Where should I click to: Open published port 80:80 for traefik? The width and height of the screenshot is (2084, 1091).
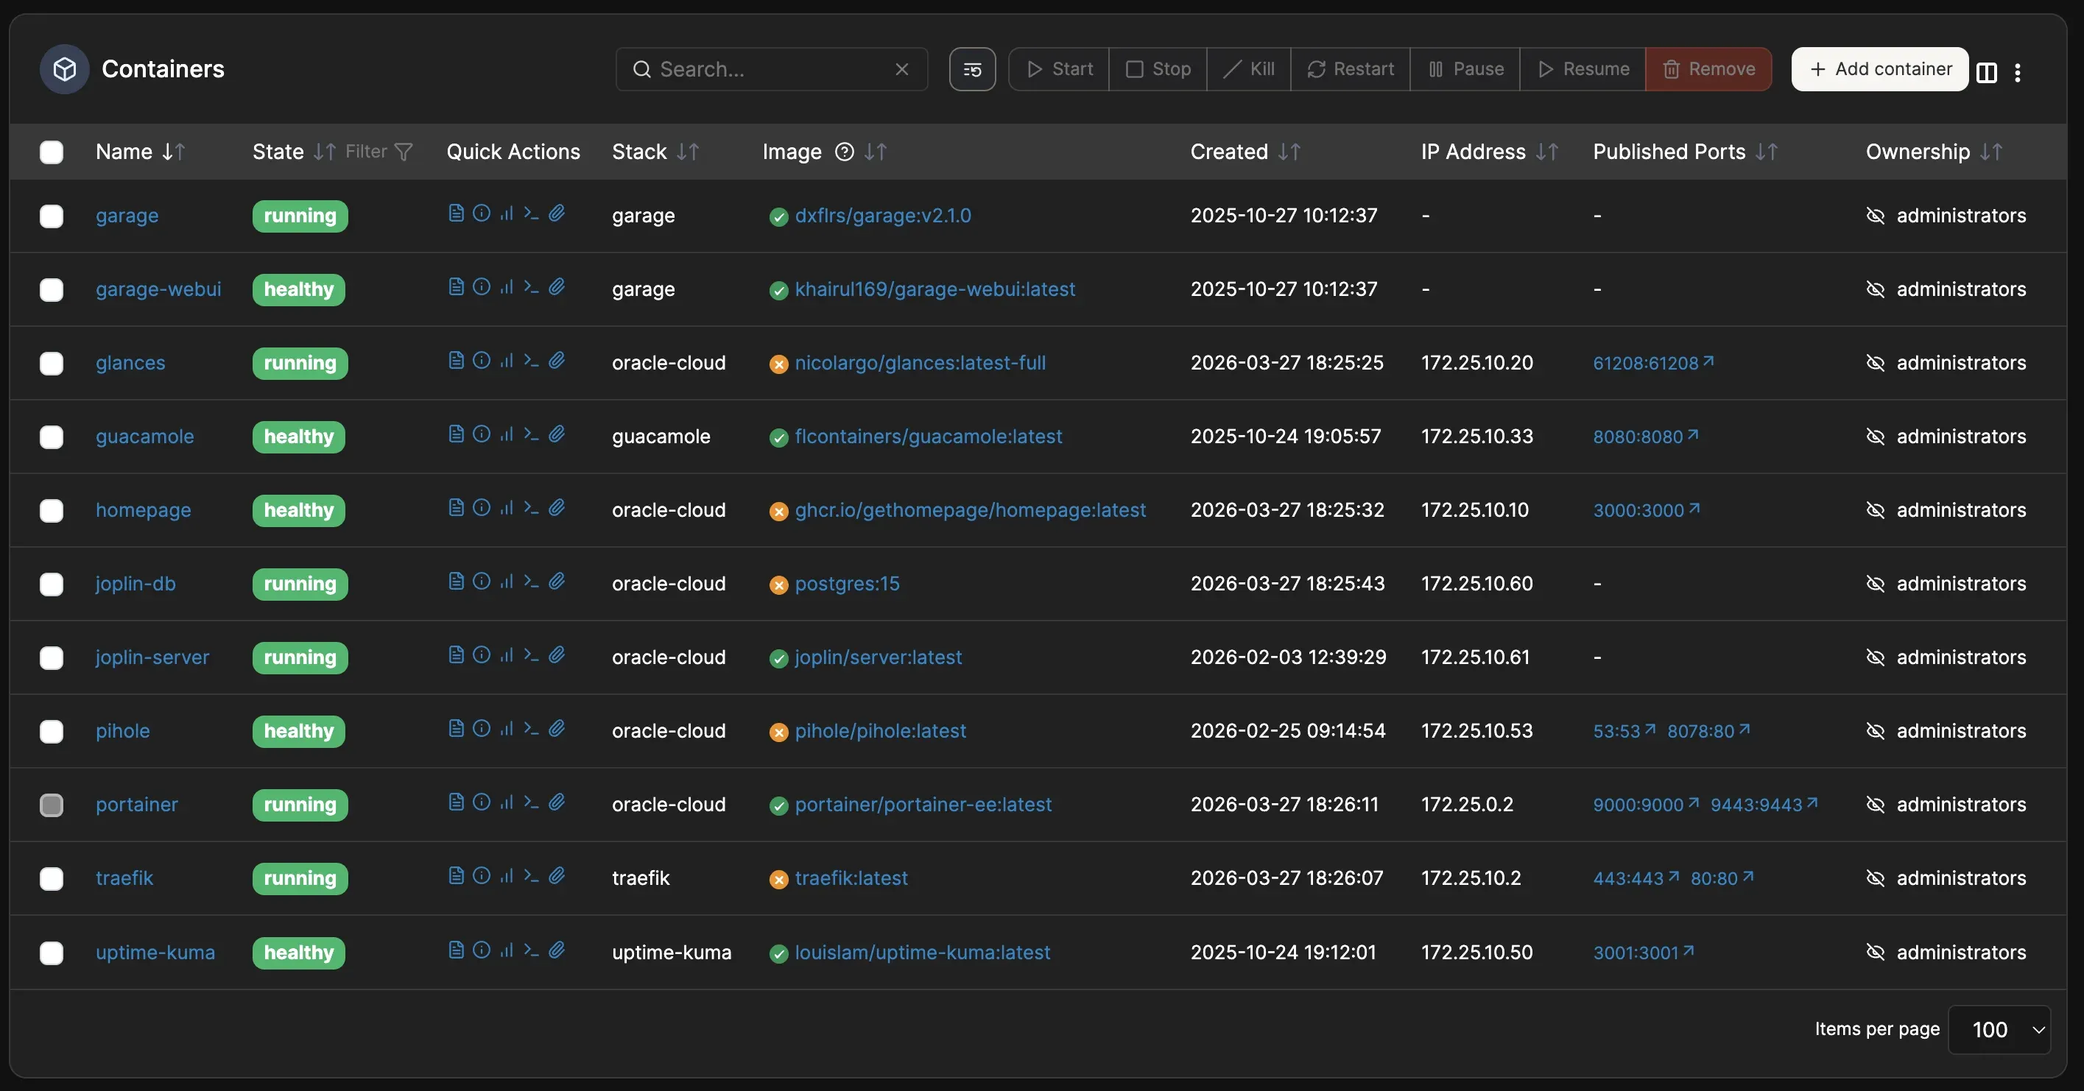pos(1722,878)
